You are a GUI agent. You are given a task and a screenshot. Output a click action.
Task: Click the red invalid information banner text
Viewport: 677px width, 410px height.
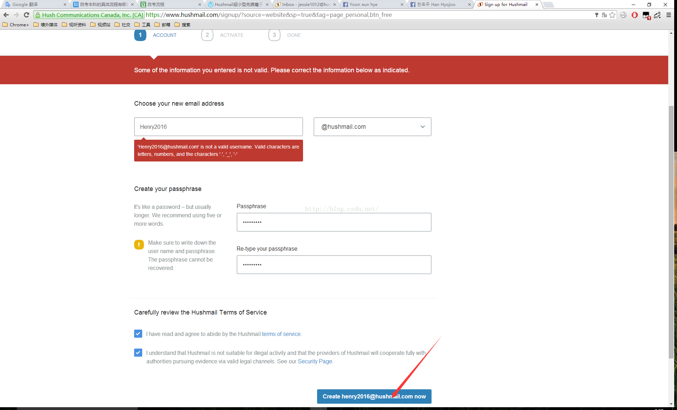272,70
